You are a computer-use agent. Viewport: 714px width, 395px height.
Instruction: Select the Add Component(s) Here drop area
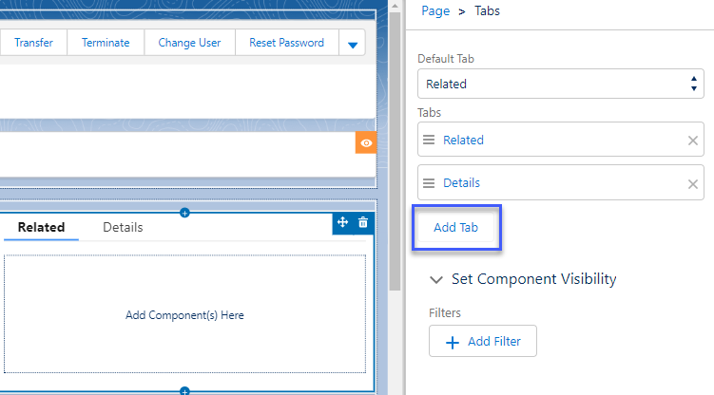184,314
